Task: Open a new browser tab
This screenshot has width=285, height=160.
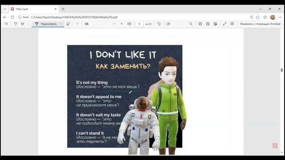Action: 63,9
